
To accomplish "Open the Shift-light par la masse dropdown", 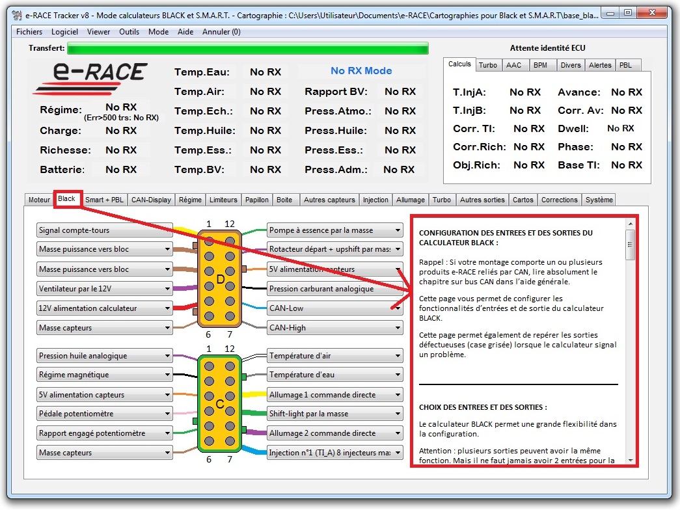I will click(x=397, y=414).
